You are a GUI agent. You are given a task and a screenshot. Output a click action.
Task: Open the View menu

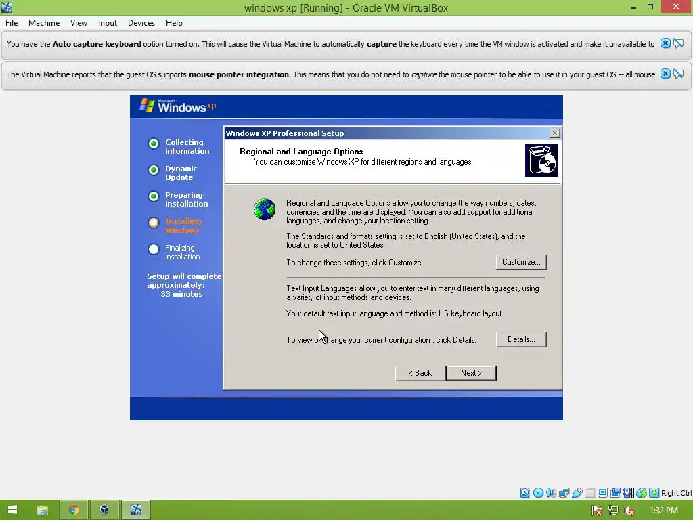click(x=79, y=23)
